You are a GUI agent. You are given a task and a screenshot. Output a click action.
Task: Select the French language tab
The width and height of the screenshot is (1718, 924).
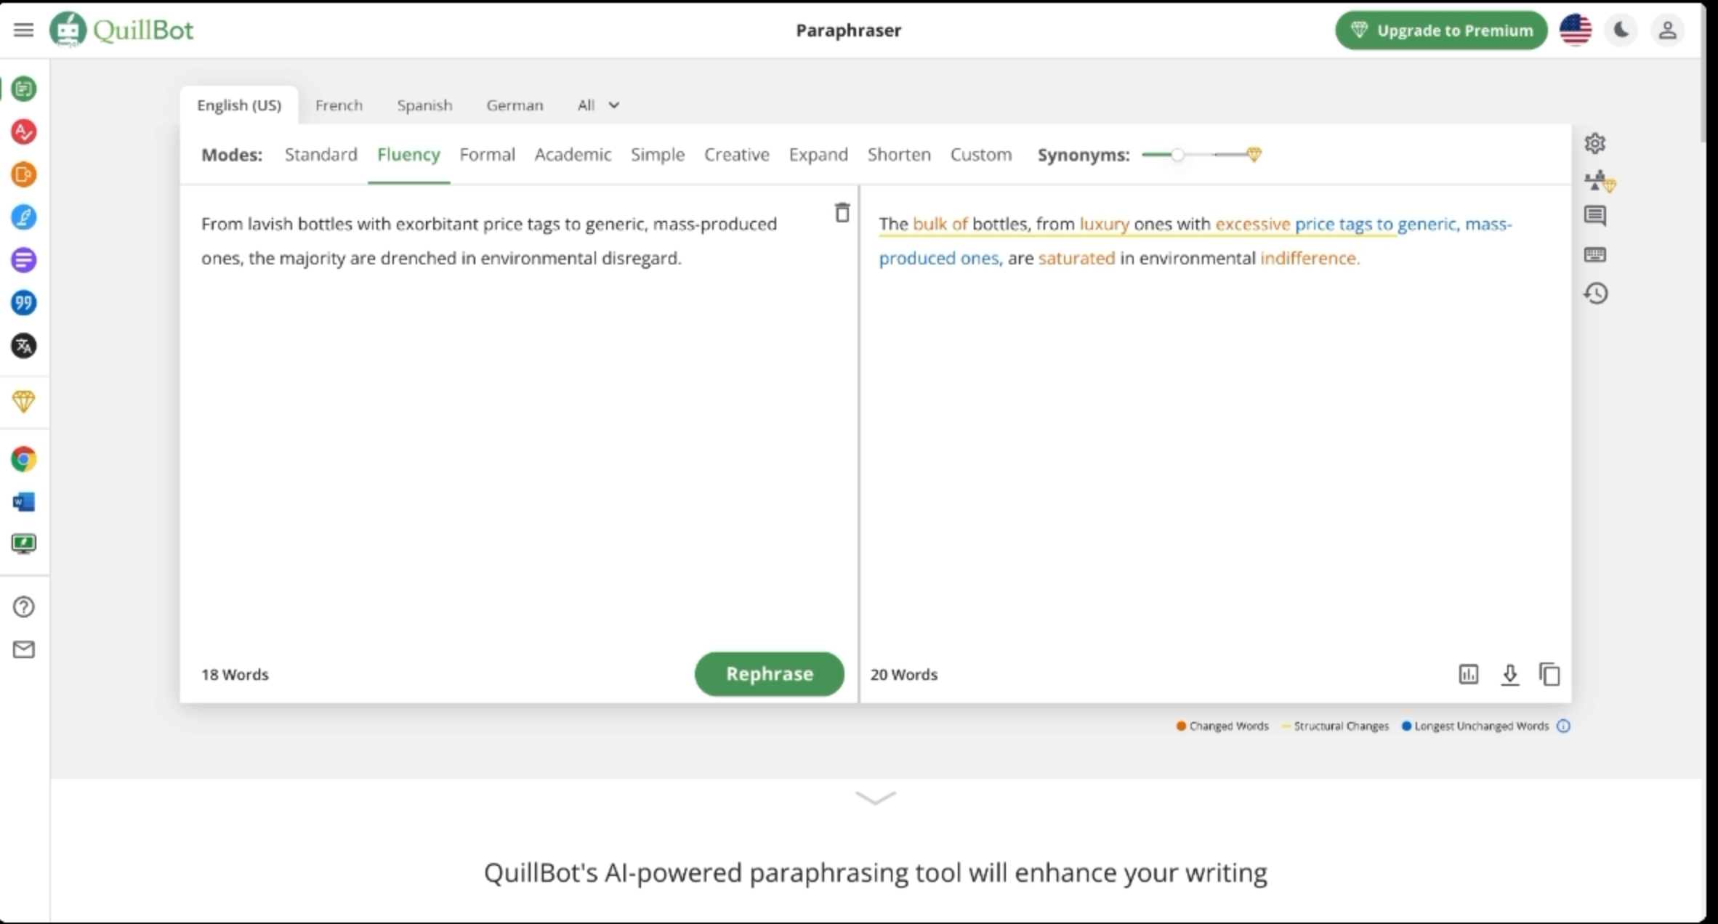point(339,105)
